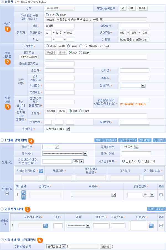This screenshot has width=166, height=250.
Task: Click 초기화 button in the 소재지 row
Action: pyautogui.click(x=62, y=111)
